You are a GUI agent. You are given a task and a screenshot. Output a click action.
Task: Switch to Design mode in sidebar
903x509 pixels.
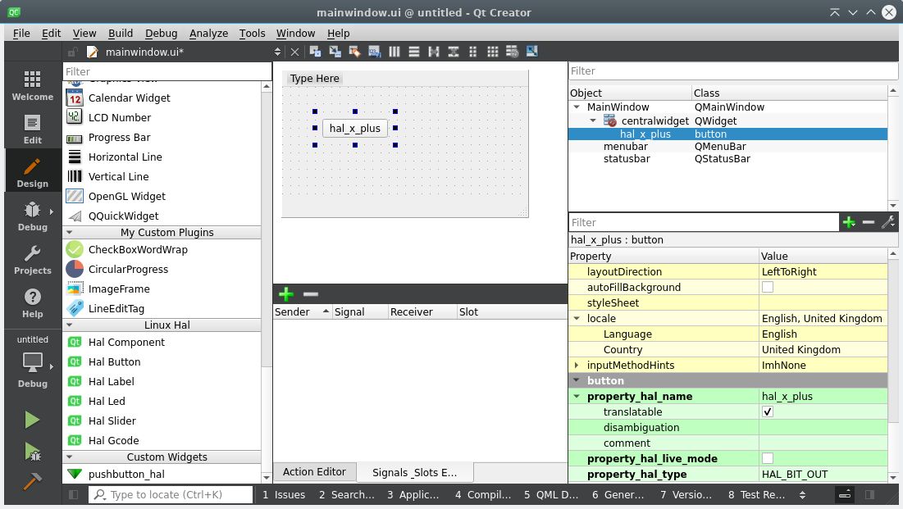(x=32, y=170)
